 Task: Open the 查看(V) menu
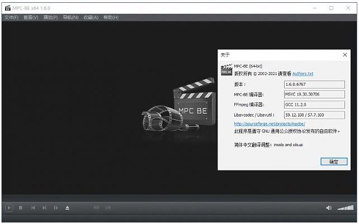click(x=31, y=17)
